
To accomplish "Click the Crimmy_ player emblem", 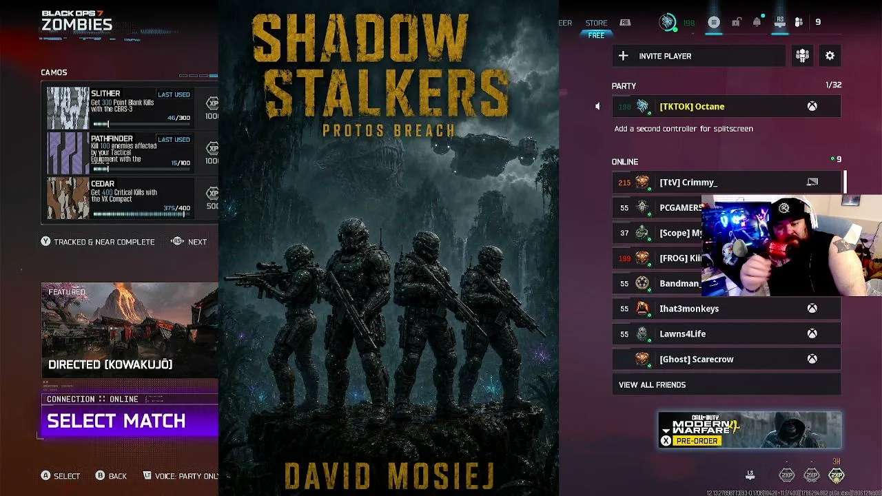I will click(642, 182).
